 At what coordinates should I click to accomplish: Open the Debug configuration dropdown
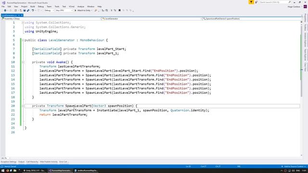49,11
